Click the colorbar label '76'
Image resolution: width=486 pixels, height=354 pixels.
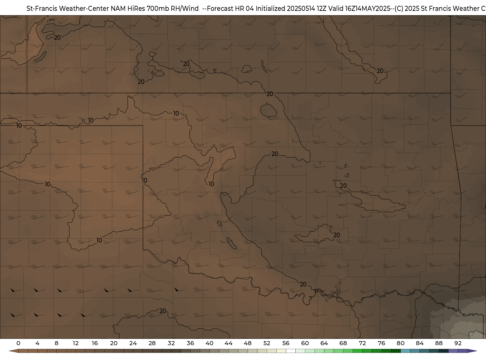381,343
